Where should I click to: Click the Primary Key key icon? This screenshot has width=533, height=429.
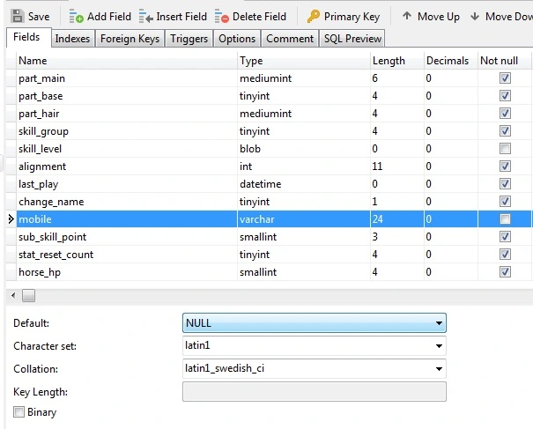314,17
